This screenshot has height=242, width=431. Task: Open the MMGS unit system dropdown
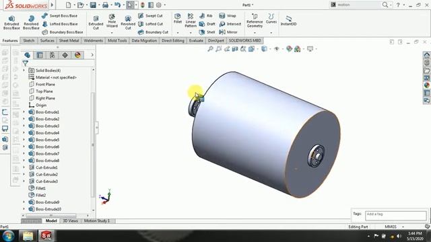pyautogui.click(x=403, y=227)
